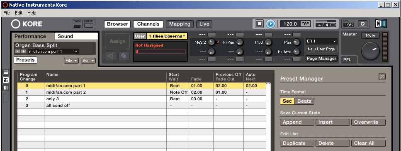Click the preset list vertical scrollbar
401x151 pixels.
pos(268,117)
